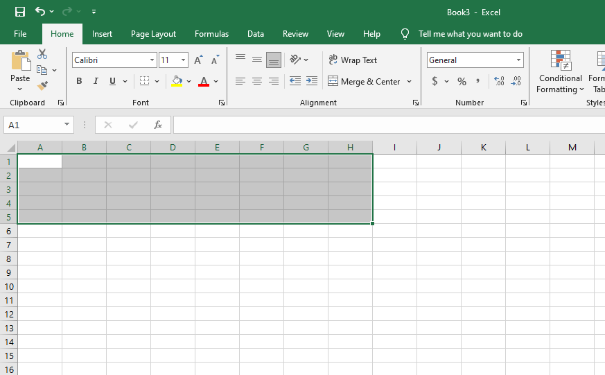The height and width of the screenshot is (375, 605).
Task: Open the Alignment settings dialog launcher
Action: point(416,103)
